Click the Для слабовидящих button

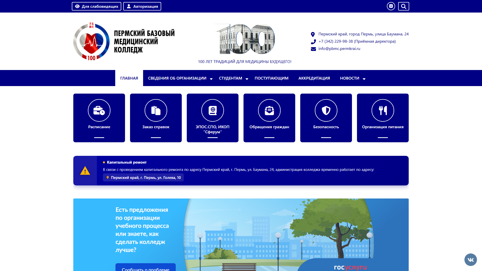coord(96,6)
